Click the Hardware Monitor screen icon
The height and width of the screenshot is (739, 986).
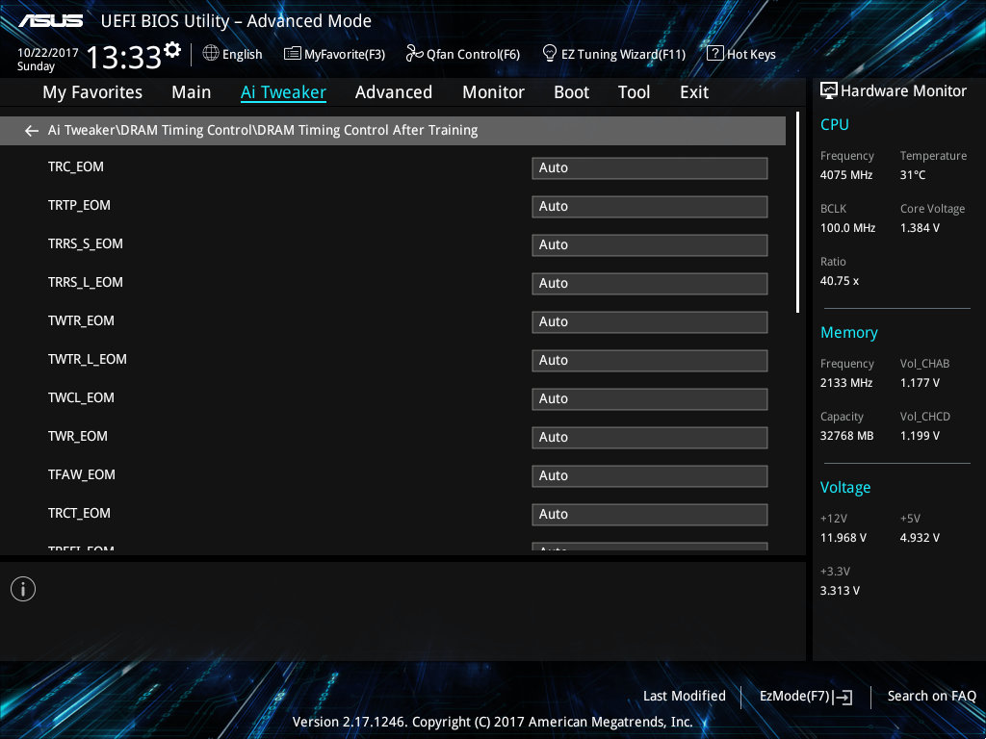[x=829, y=91]
